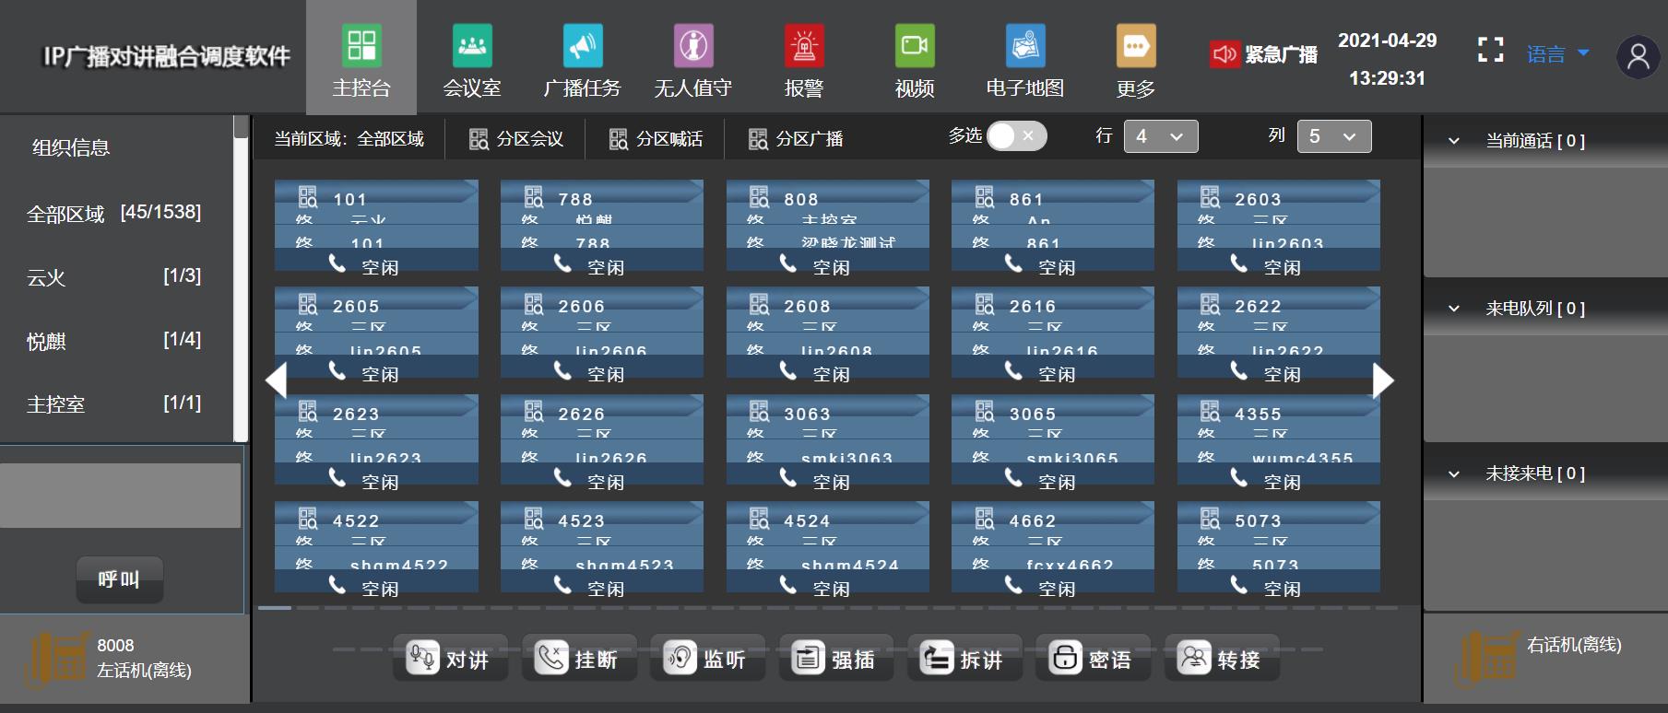Click the phone status icon on card 4355
Image resolution: width=1668 pixels, height=713 pixels.
[x=1238, y=477]
